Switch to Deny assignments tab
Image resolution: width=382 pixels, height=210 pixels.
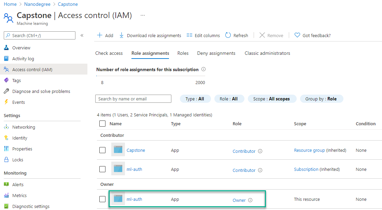(216, 53)
